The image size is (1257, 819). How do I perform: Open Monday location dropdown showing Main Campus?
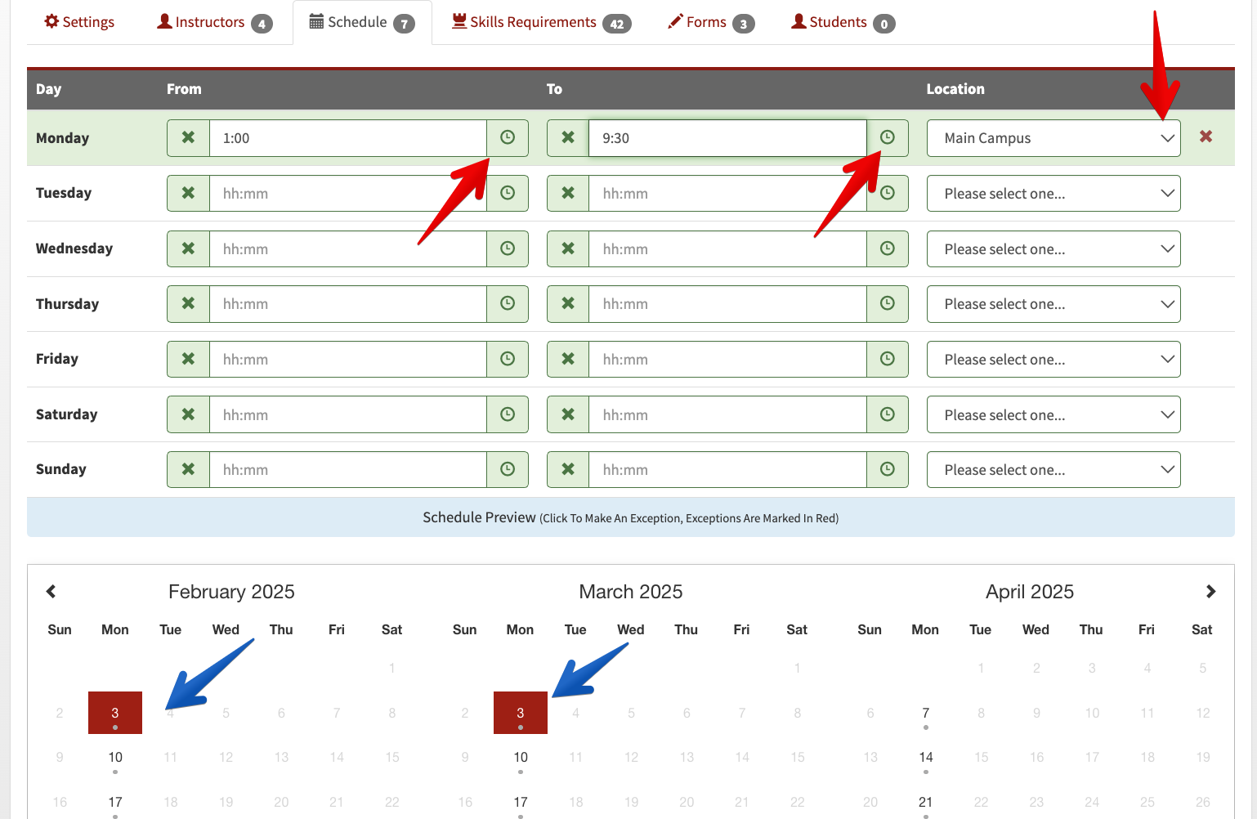point(1053,138)
